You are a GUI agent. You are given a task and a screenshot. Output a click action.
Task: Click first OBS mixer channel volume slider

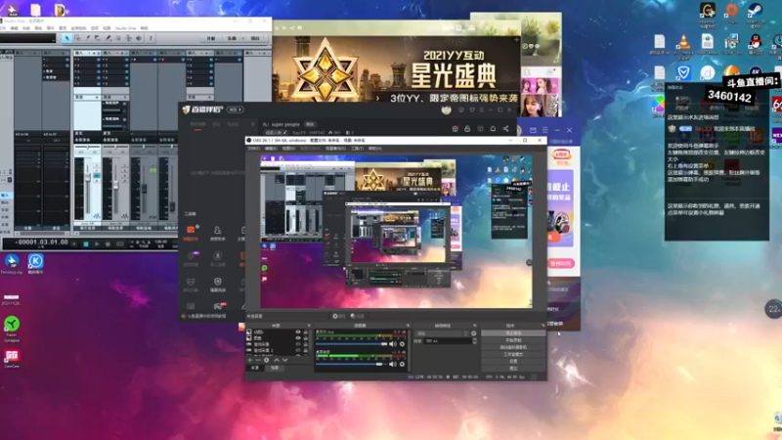click(x=352, y=344)
